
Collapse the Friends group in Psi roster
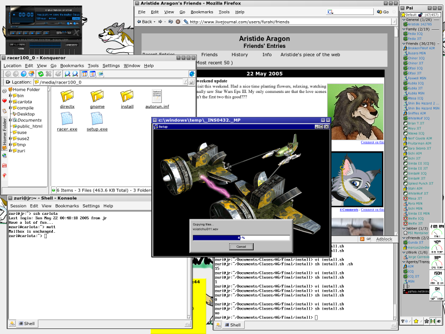403,43
